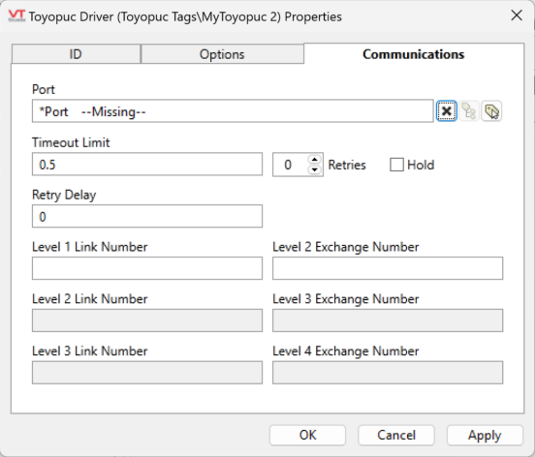Click the Level 1 Link Number label
The image size is (535, 457).
[90, 247]
